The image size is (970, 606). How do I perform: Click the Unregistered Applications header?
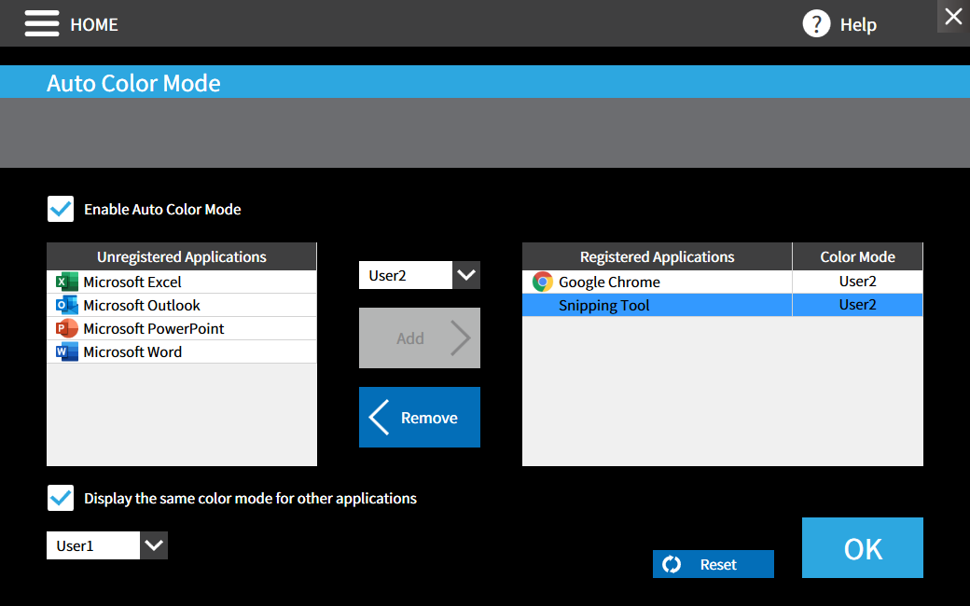182,256
